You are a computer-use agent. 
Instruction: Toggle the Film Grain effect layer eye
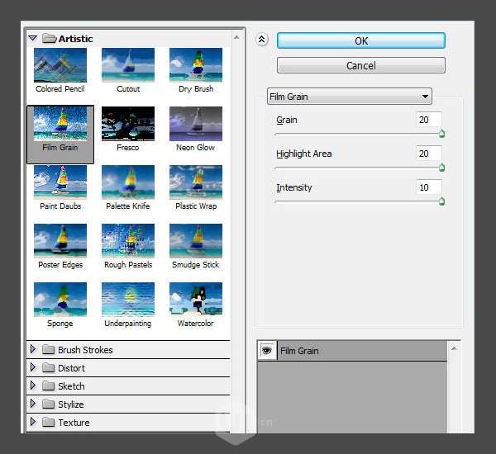[267, 350]
